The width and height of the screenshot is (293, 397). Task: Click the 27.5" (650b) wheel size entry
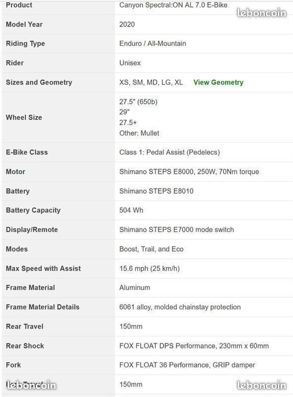point(139,102)
